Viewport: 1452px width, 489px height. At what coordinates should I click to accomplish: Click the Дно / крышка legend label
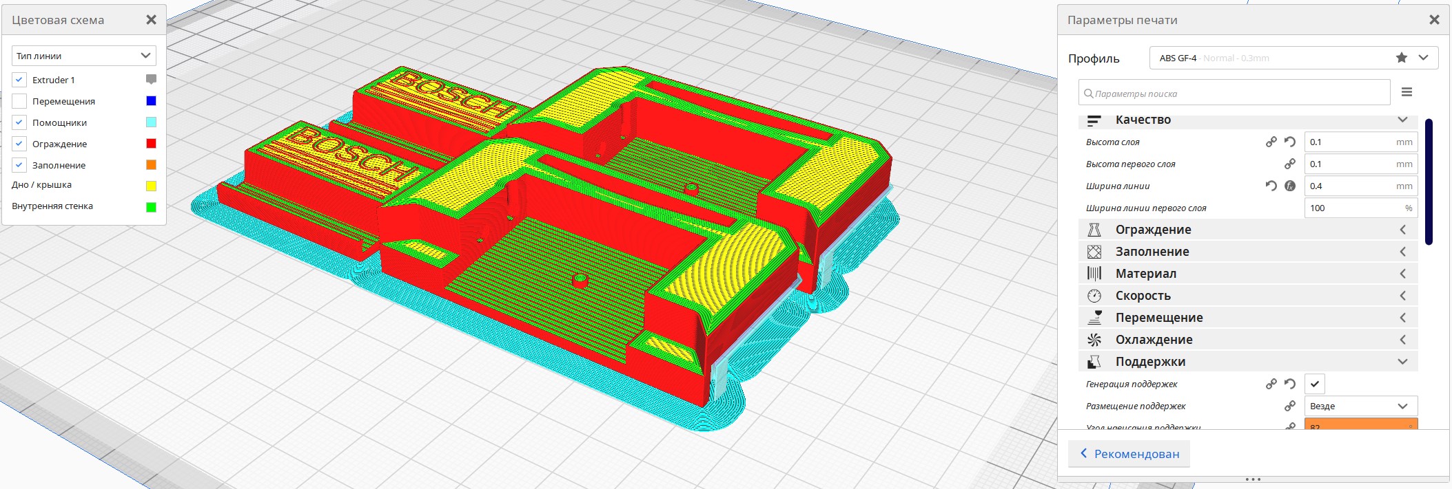41,185
